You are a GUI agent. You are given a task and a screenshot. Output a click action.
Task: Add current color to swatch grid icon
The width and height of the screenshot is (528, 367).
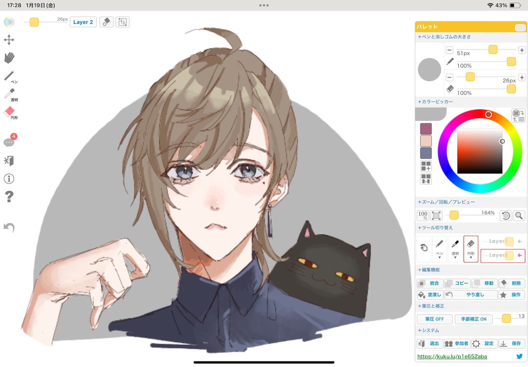426,166
